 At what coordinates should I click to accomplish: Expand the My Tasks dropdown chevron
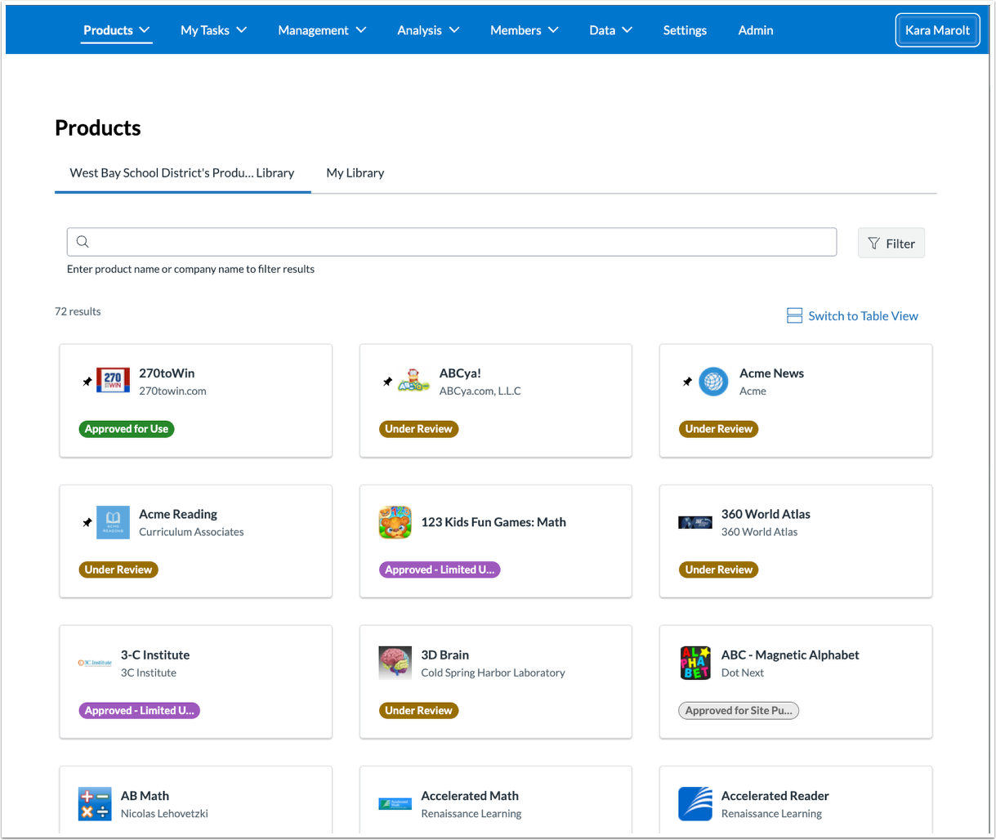pos(241,30)
